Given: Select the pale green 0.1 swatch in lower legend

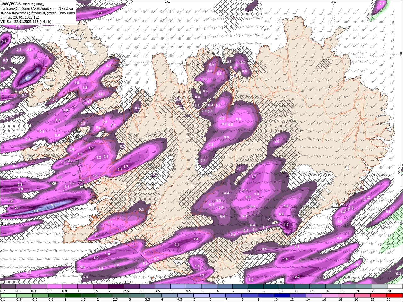Looking at the screenshot, I should click(8, 295).
